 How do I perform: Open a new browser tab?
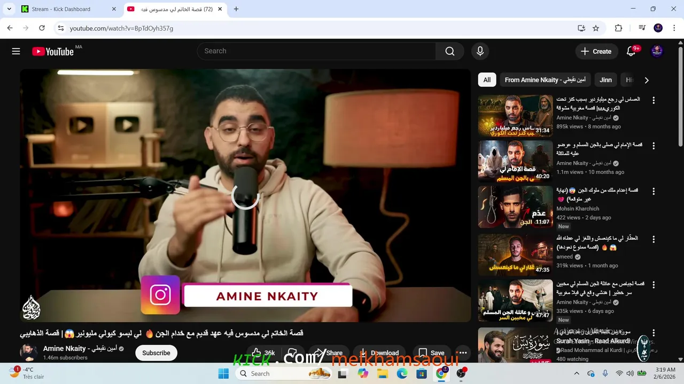tap(236, 9)
